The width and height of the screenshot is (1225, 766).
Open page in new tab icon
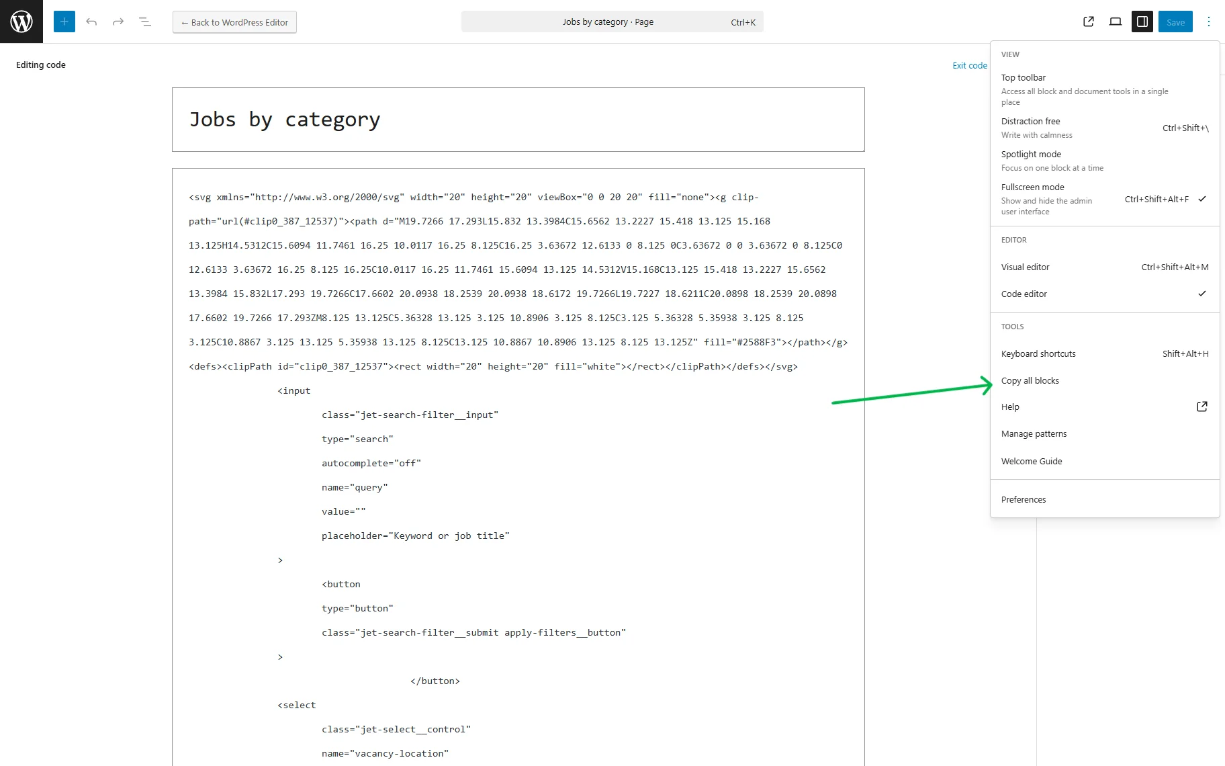[x=1089, y=22]
